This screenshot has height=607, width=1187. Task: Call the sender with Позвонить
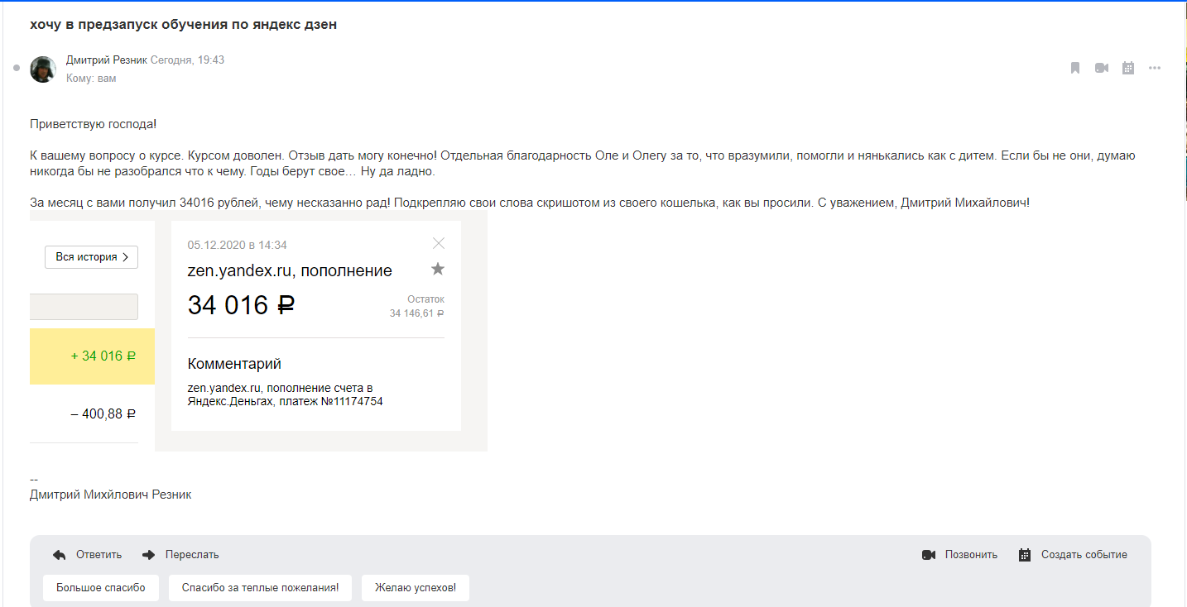coord(959,555)
